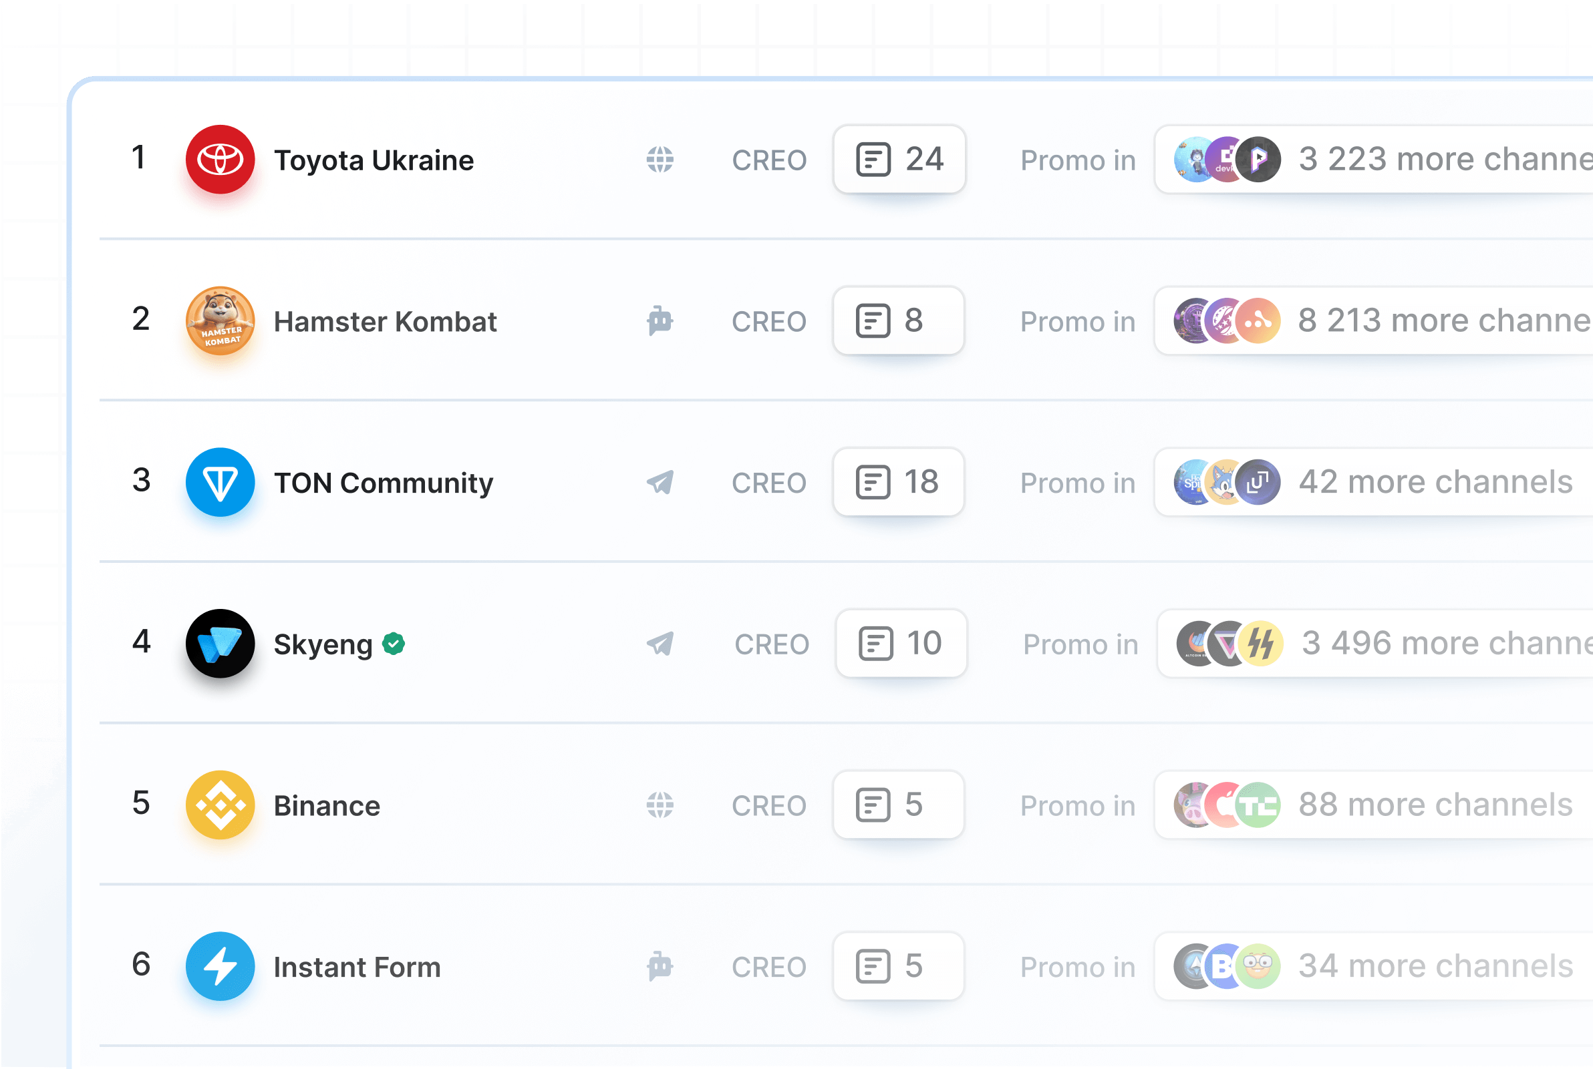Open Skyeng's 10 creatives button
This screenshot has height=1069, width=1593.
(x=901, y=643)
